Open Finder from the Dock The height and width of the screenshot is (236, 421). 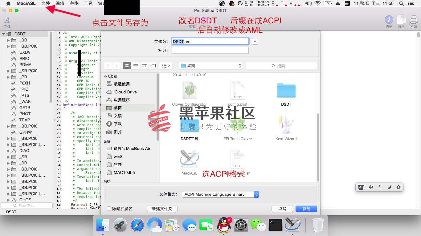103,225
